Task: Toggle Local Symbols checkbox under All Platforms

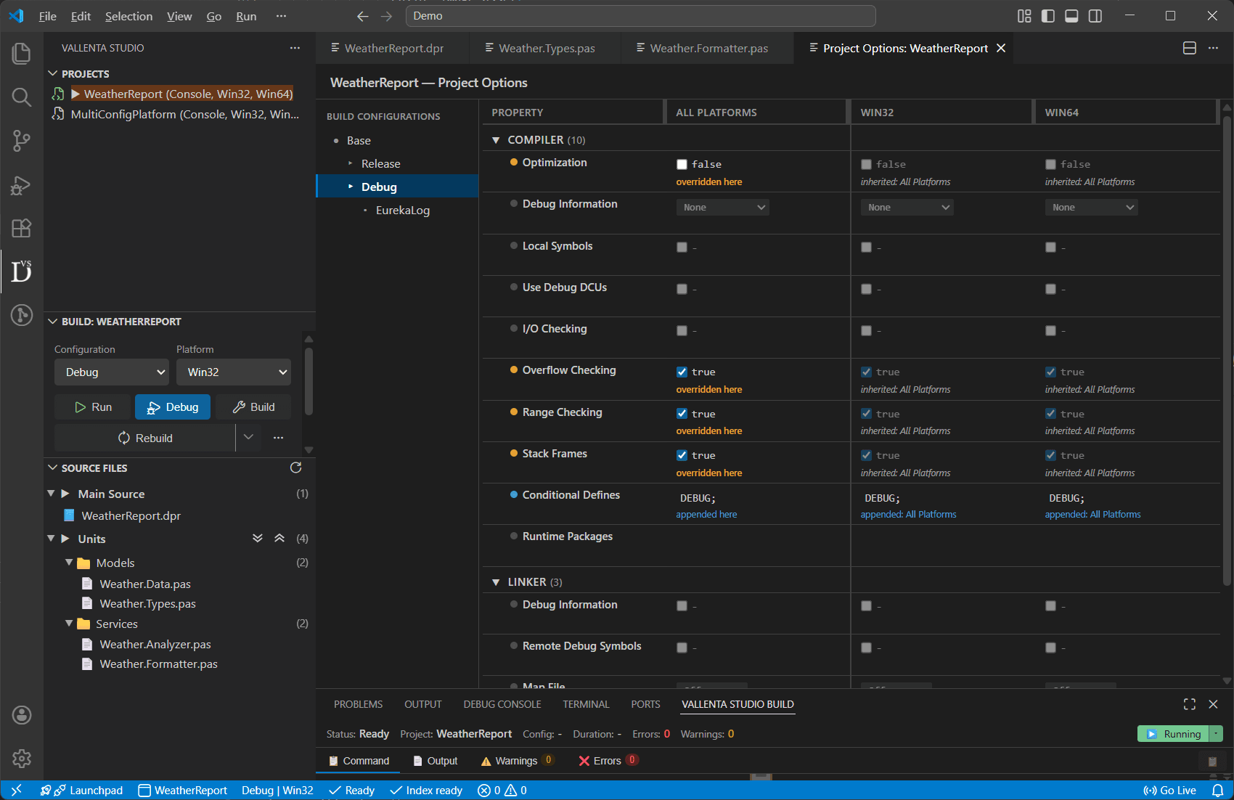Action: [x=682, y=248]
